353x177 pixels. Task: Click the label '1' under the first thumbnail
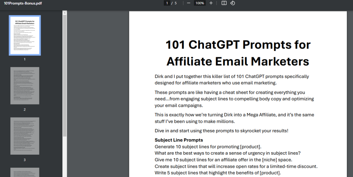pos(25,59)
